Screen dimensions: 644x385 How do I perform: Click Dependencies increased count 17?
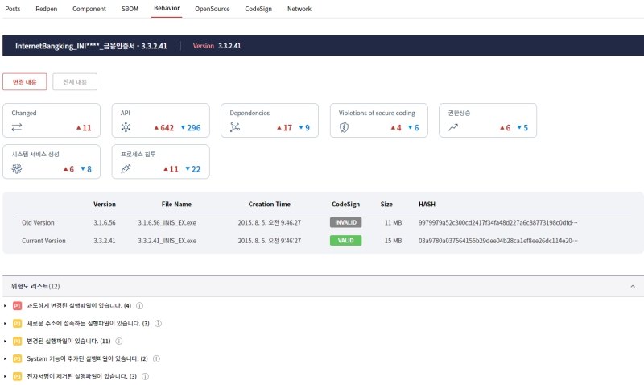click(x=285, y=128)
